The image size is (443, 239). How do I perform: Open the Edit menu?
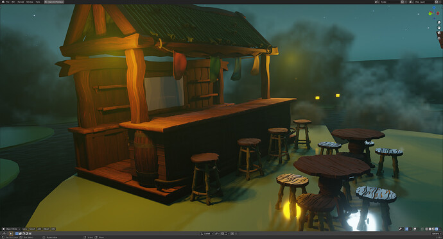[13, 2]
